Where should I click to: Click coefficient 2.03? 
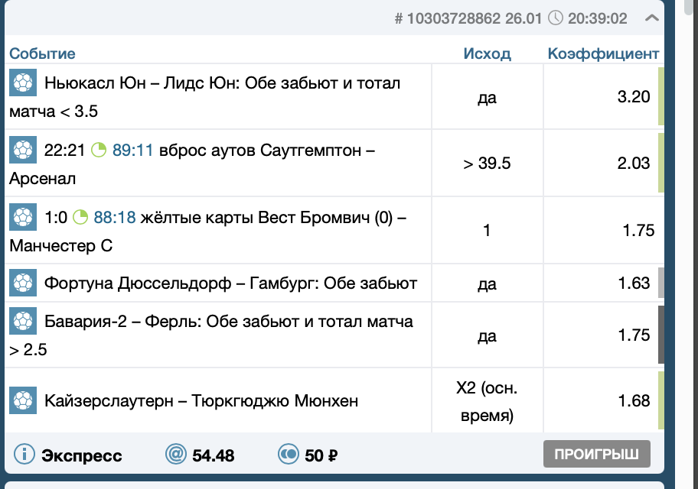[x=634, y=163]
